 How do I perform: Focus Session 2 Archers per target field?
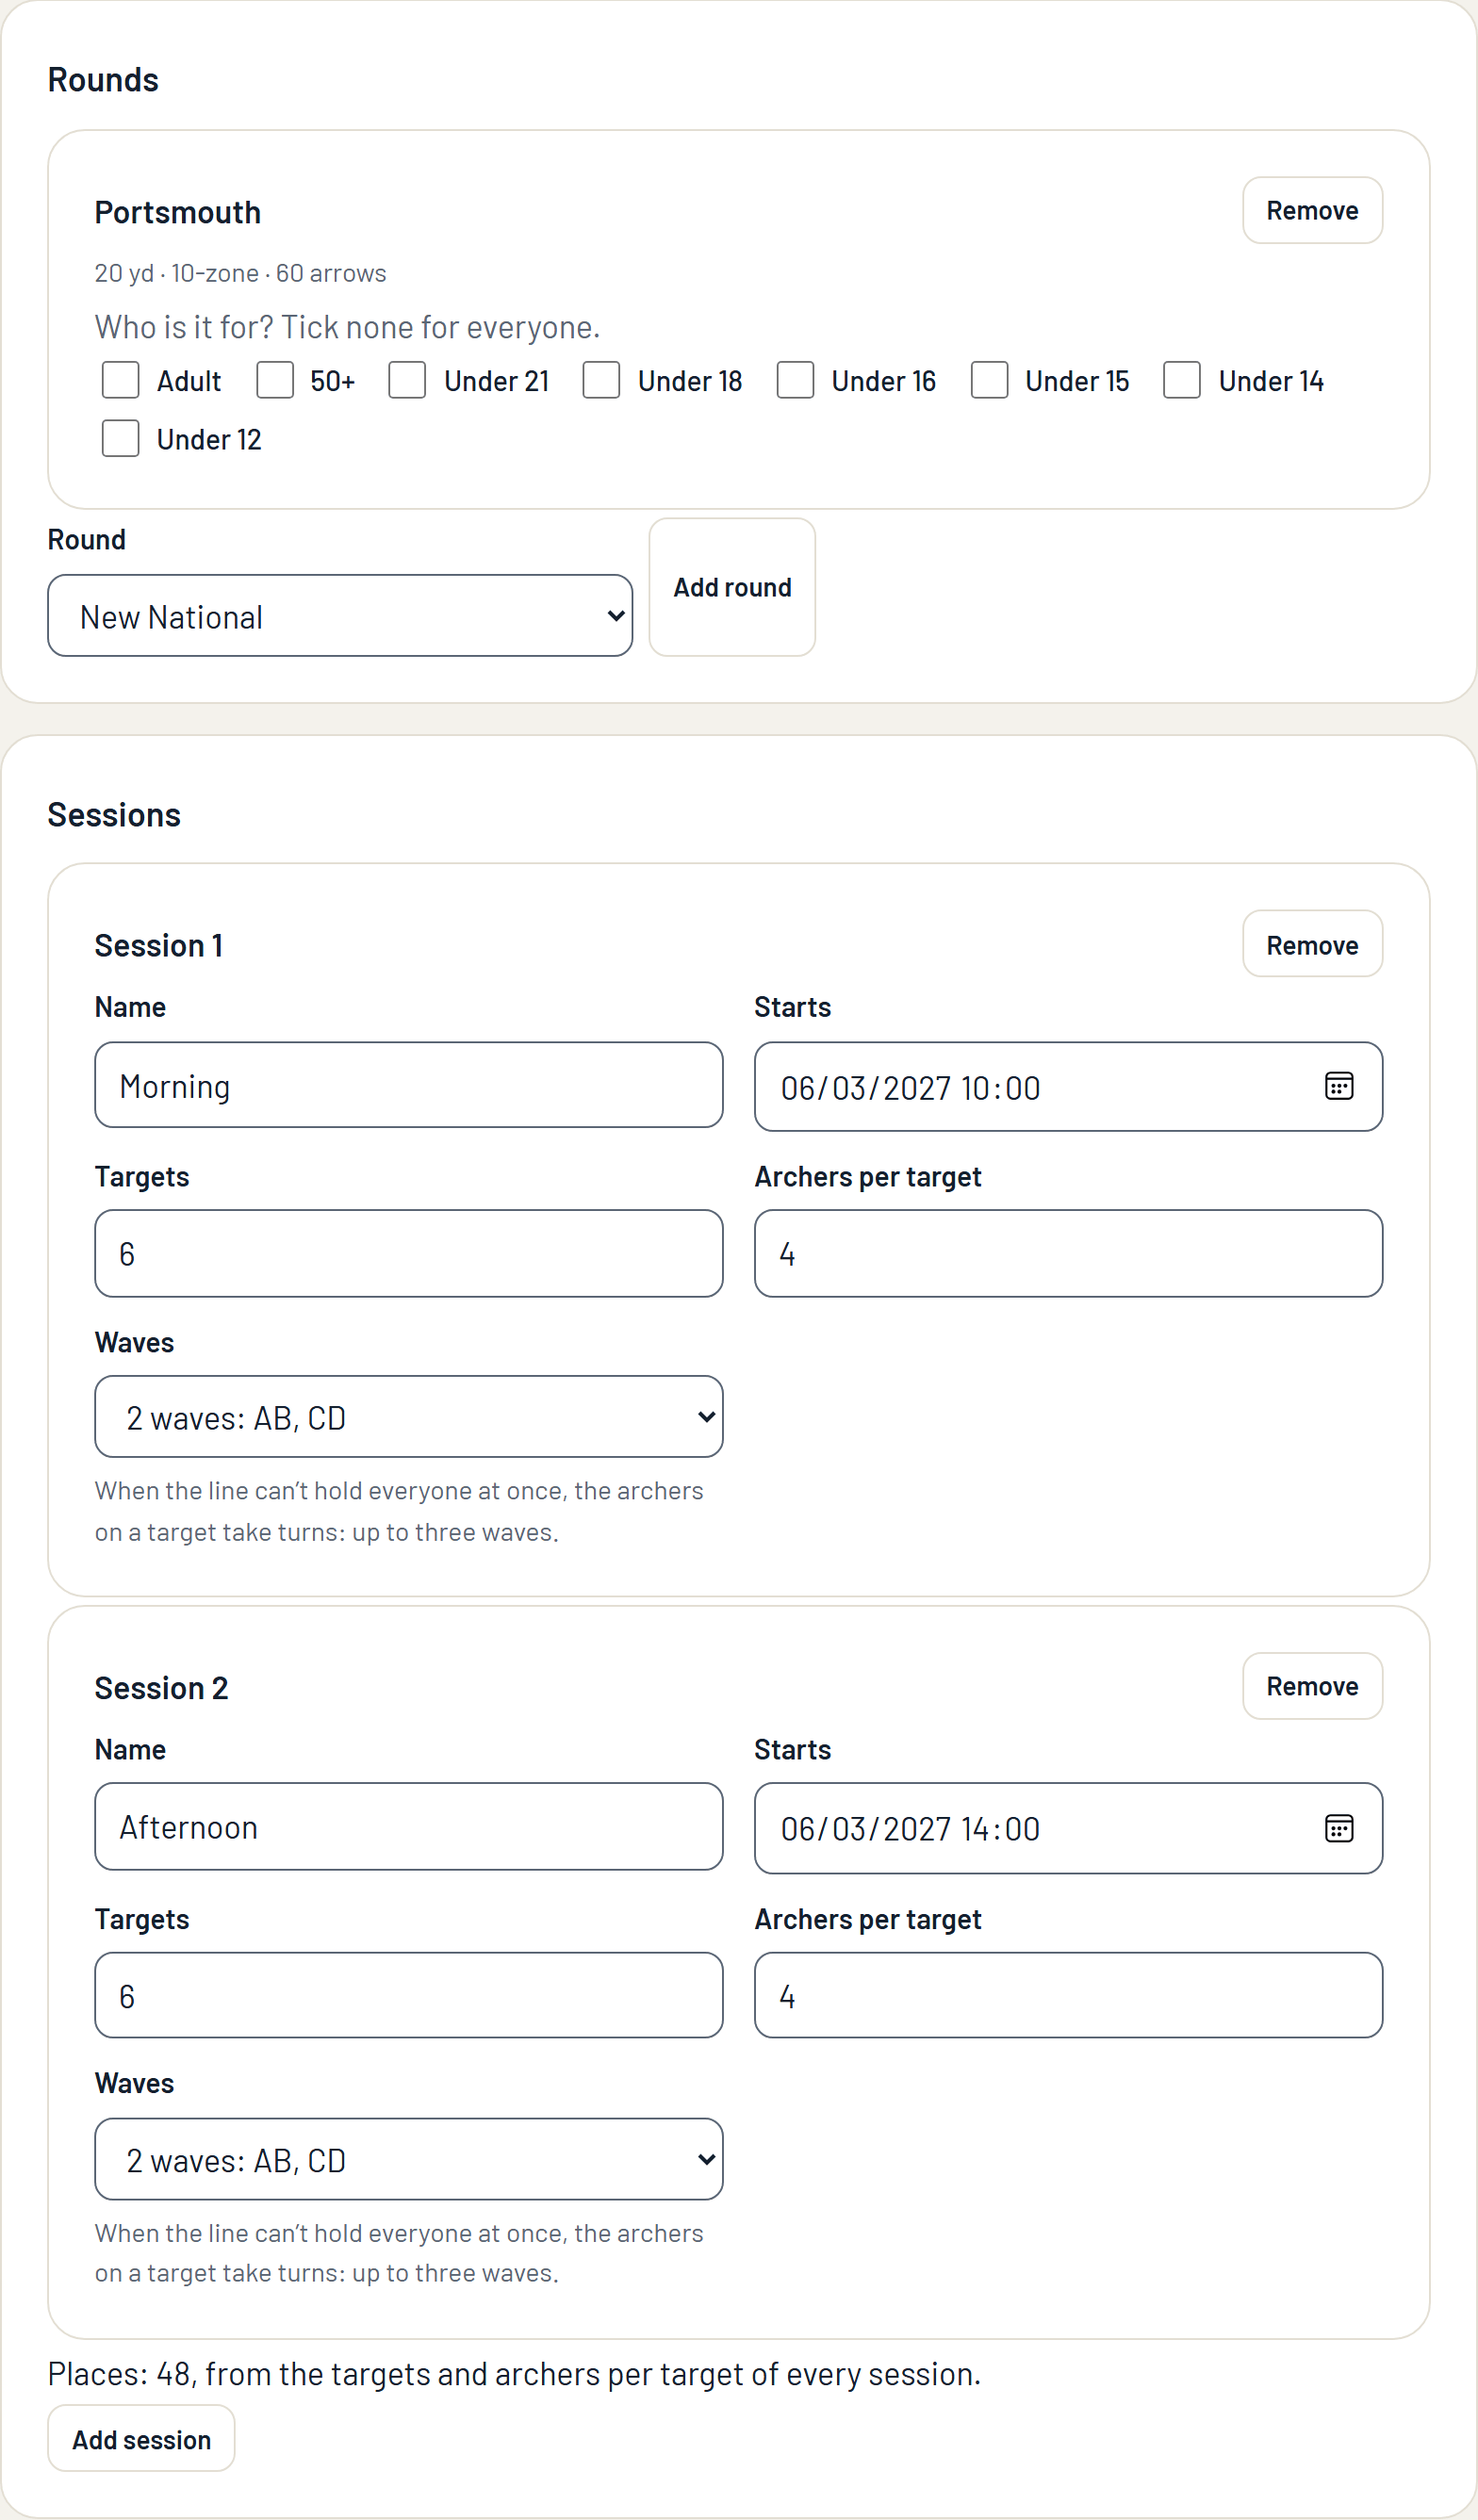tap(1068, 1995)
